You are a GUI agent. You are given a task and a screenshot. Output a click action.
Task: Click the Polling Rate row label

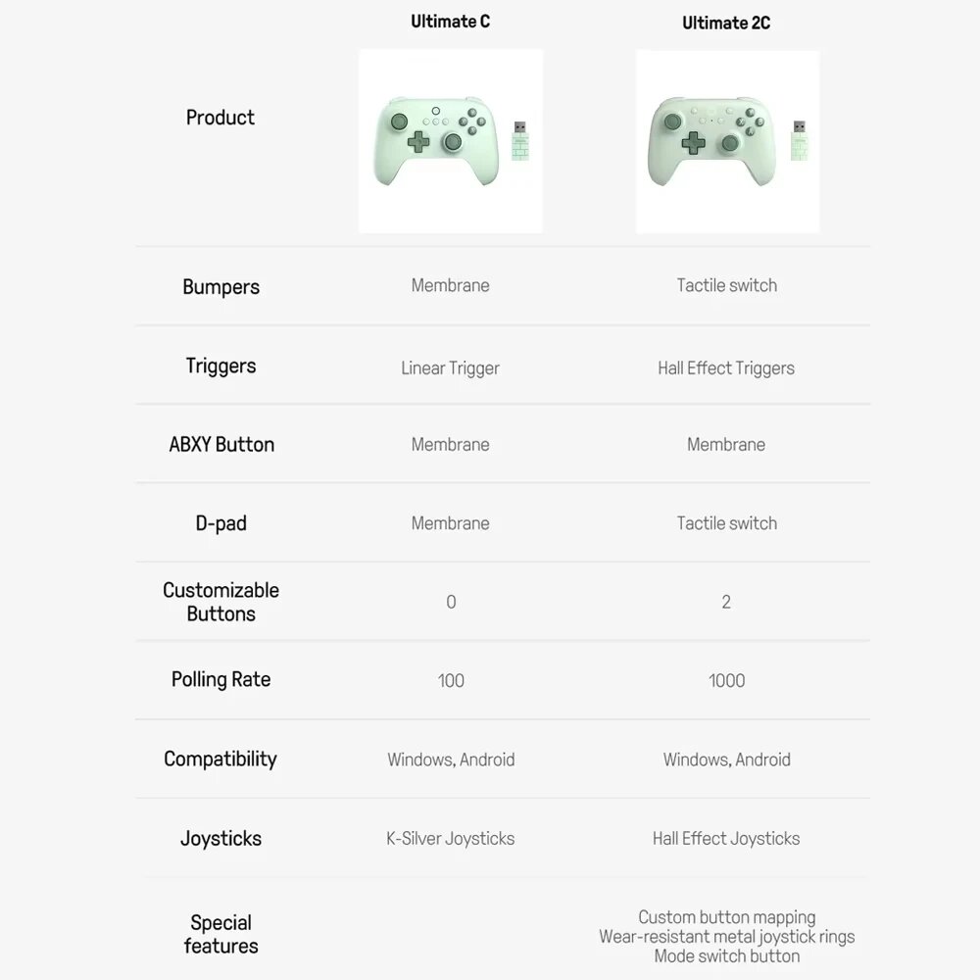220,679
